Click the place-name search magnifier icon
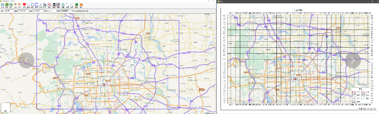 (15, 5)
